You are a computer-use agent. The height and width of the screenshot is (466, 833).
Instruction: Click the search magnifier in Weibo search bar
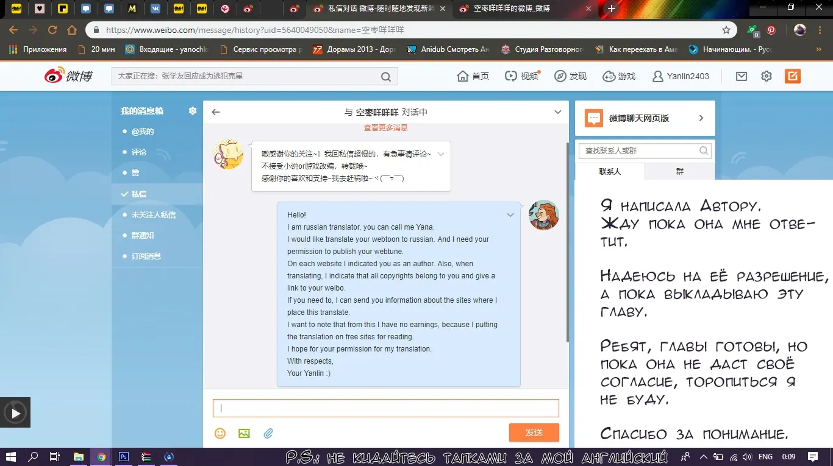[386, 77]
